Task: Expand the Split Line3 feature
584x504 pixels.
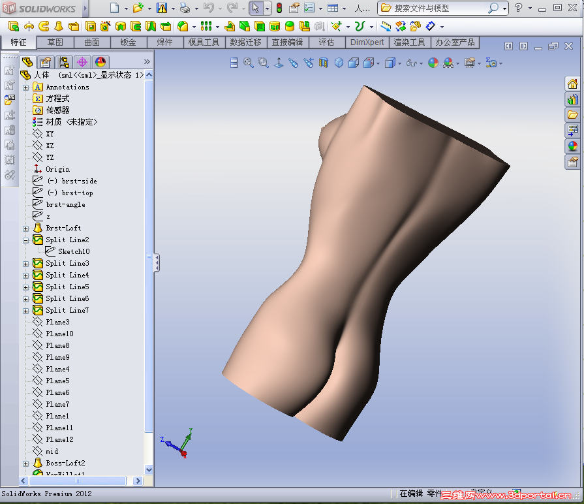Action: click(x=25, y=263)
